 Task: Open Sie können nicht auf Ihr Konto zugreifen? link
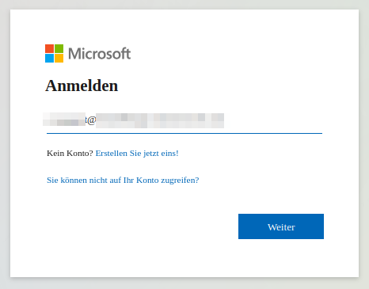tap(123, 180)
